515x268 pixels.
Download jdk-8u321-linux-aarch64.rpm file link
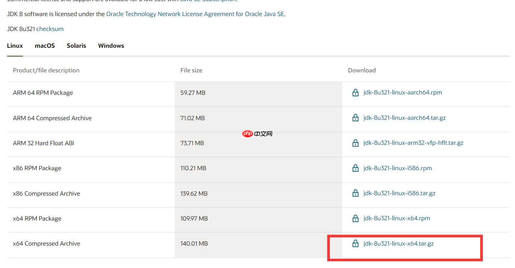click(x=402, y=93)
